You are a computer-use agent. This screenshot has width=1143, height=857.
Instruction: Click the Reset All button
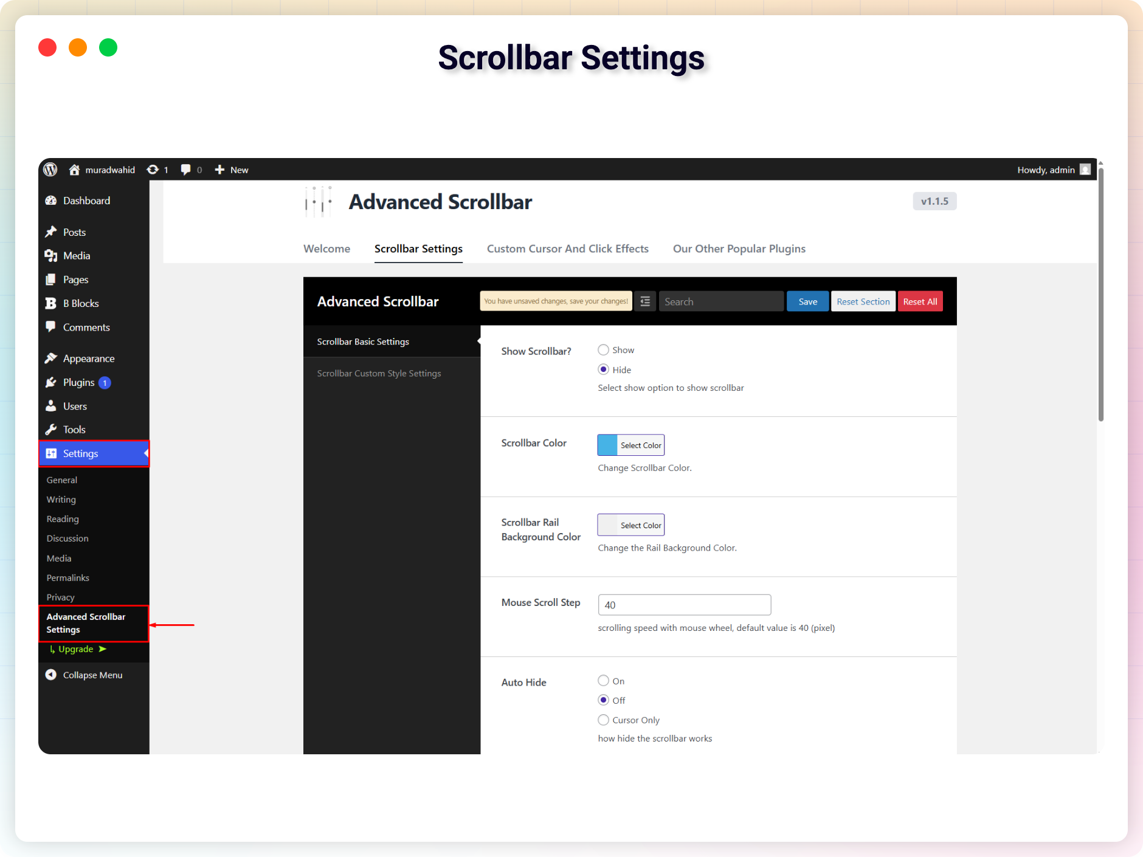pos(920,301)
